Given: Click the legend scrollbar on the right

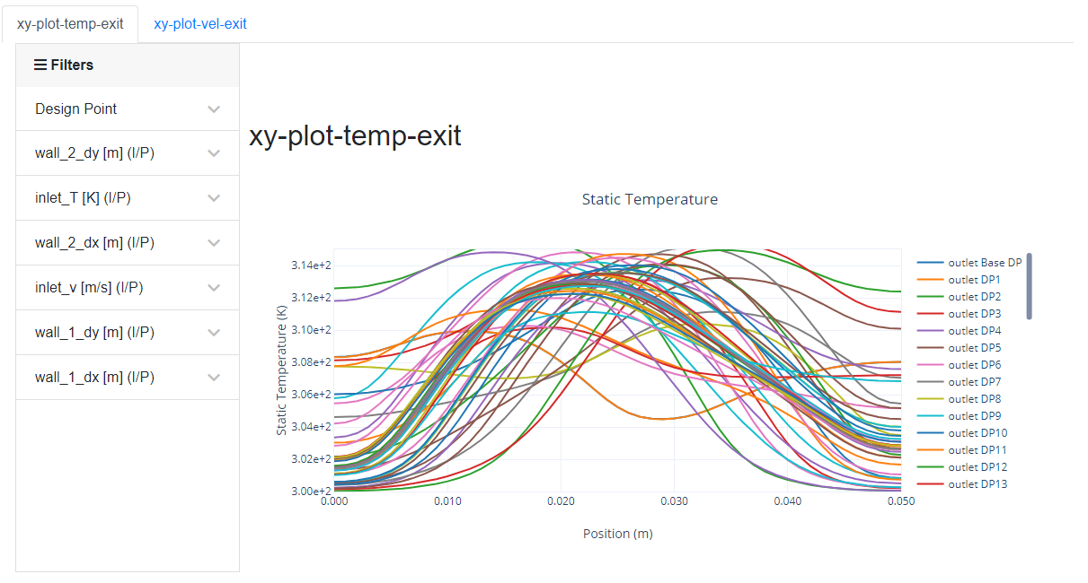Looking at the screenshot, I should pyautogui.click(x=1029, y=287).
